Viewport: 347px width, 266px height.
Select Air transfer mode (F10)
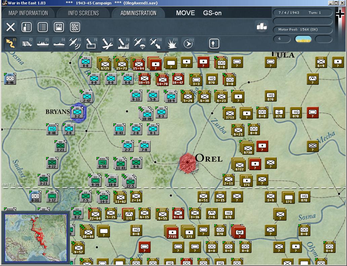click(156, 43)
